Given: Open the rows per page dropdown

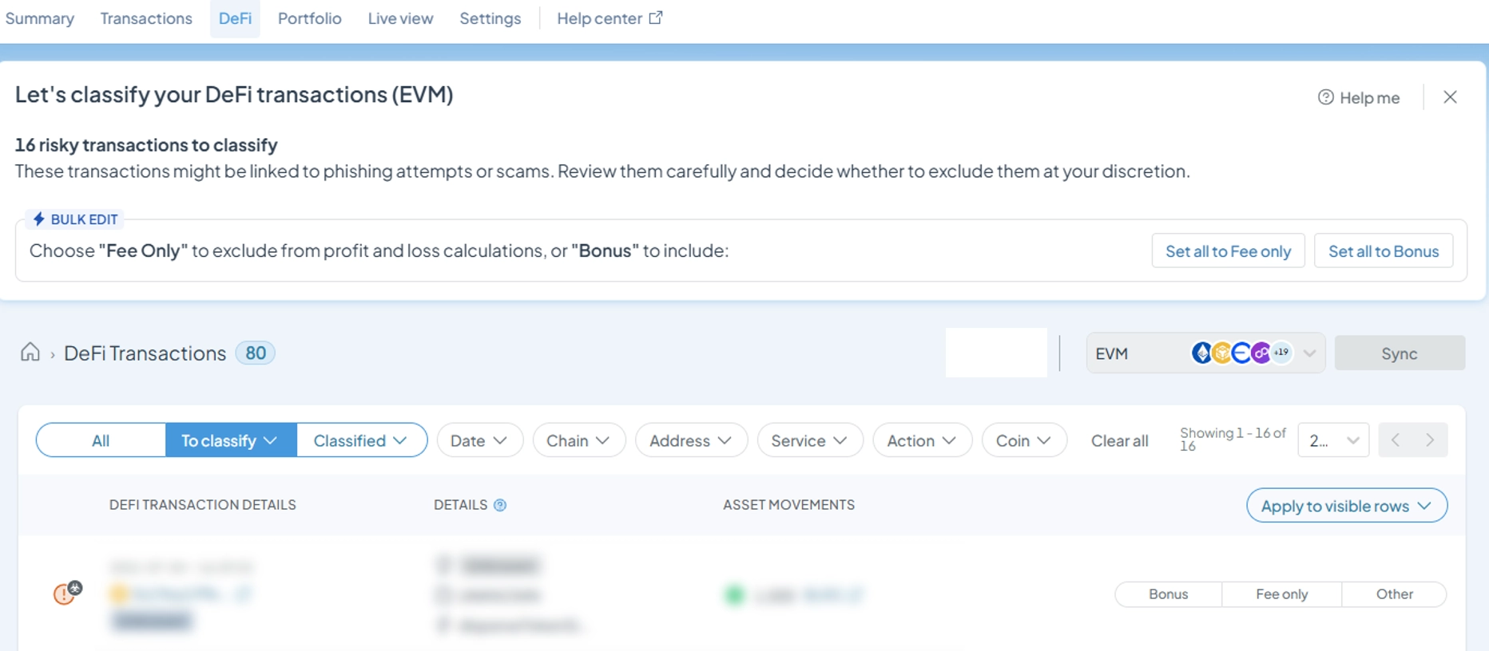Looking at the screenshot, I should tap(1333, 440).
